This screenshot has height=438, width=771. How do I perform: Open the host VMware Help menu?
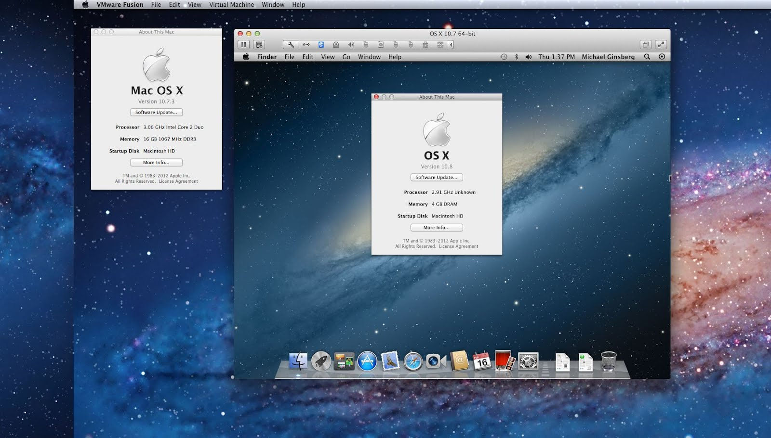coord(298,4)
